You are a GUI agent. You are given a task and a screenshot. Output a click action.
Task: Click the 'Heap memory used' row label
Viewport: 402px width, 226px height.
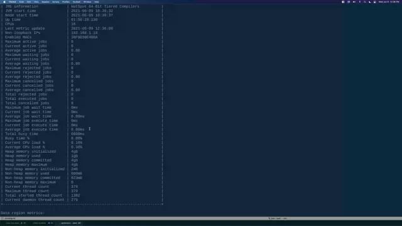tap(23, 156)
